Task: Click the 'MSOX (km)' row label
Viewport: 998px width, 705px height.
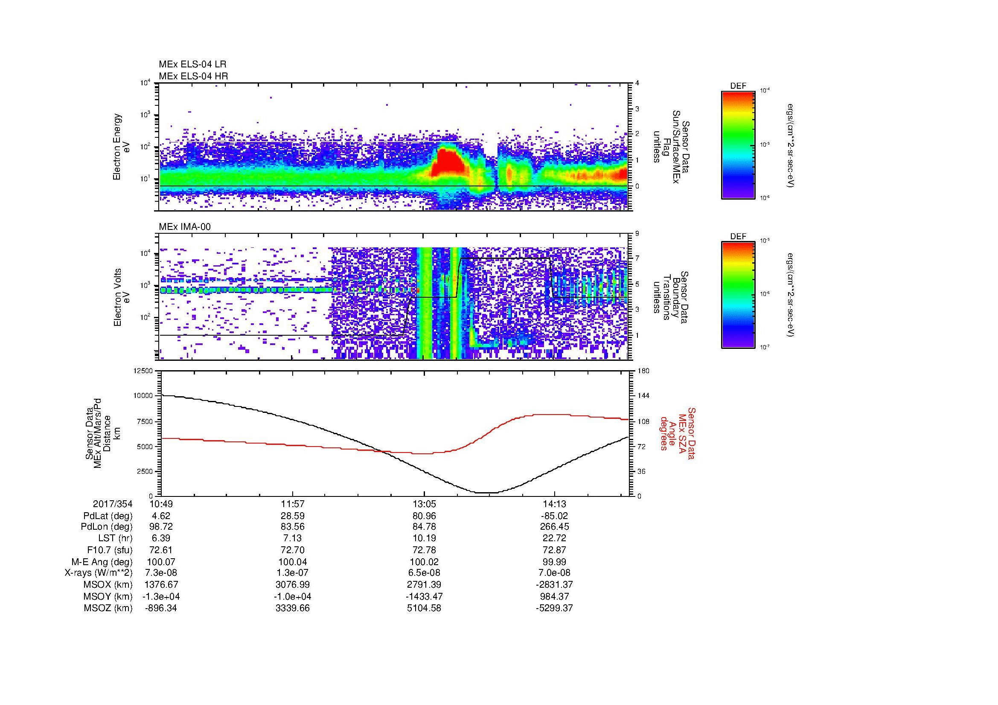Action: coord(108,585)
